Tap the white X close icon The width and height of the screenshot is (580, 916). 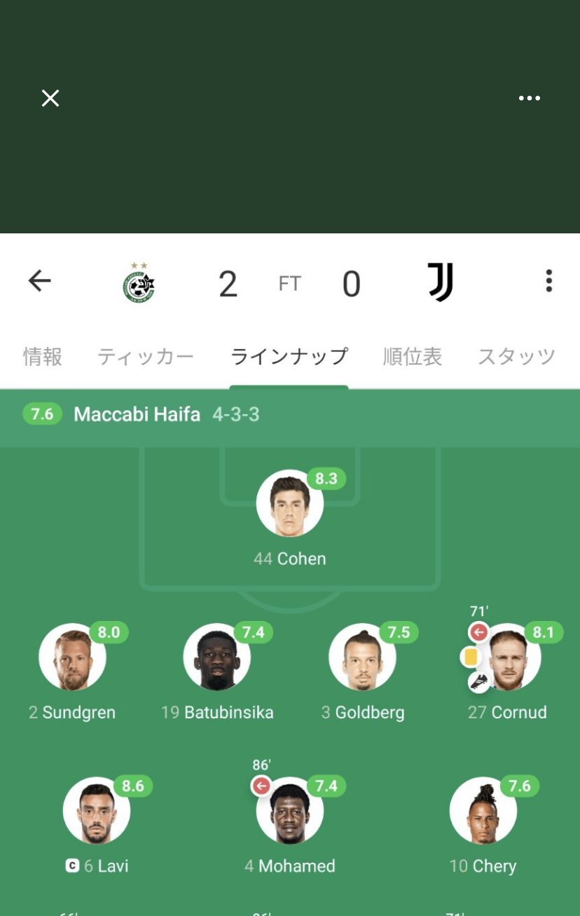tap(50, 98)
